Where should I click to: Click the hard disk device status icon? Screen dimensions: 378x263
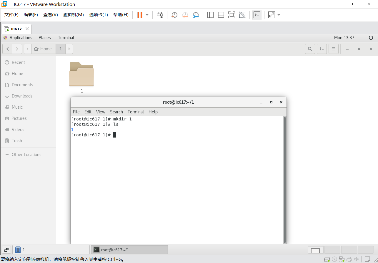[x=327, y=259]
